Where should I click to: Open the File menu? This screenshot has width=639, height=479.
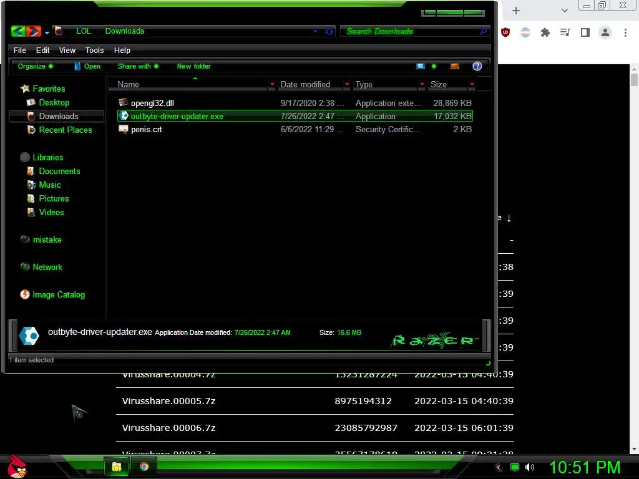pyautogui.click(x=19, y=50)
